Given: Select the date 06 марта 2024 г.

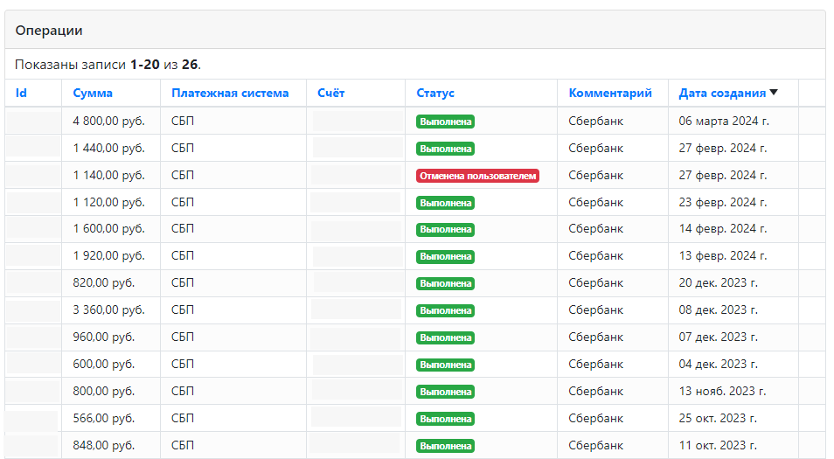Looking at the screenshot, I should (x=724, y=122).
